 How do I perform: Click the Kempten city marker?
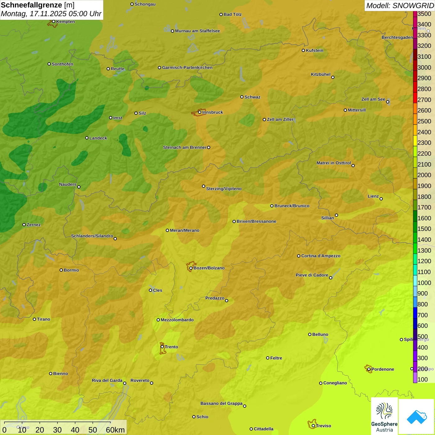point(53,21)
